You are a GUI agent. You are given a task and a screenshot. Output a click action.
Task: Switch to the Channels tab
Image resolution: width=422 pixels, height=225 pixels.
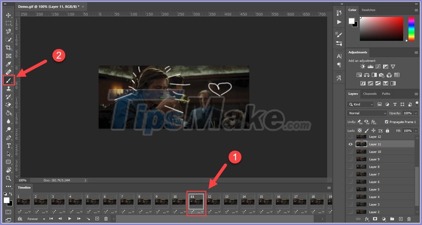(x=370, y=94)
